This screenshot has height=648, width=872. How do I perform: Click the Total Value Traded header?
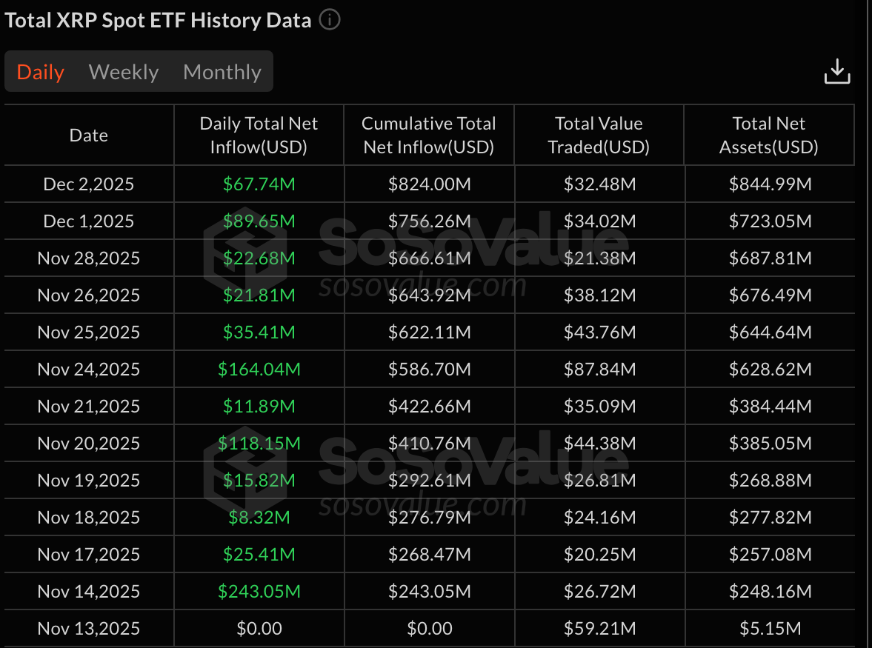pyautogui.click(x=599, y=135)
